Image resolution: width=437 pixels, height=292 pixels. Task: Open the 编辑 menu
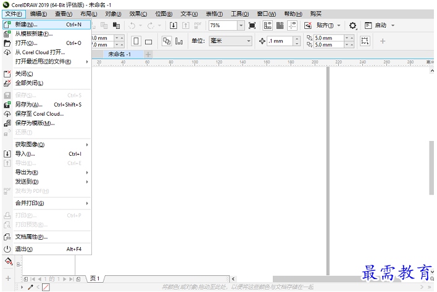[x=38, y=14]
